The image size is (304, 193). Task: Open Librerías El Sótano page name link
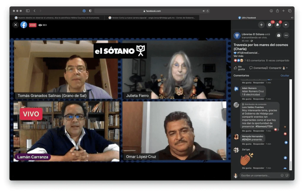[253, 34]
